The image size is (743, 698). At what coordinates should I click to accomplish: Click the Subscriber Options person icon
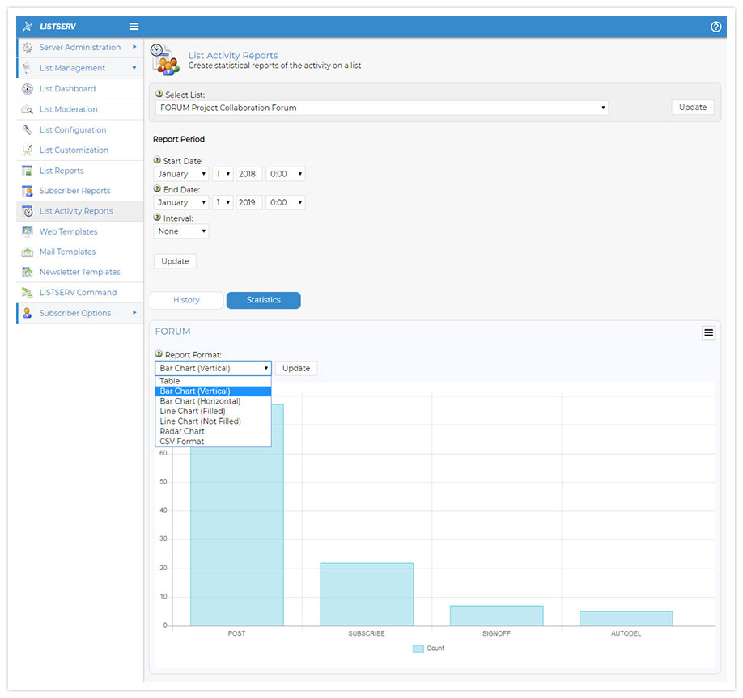coord(28,313)
